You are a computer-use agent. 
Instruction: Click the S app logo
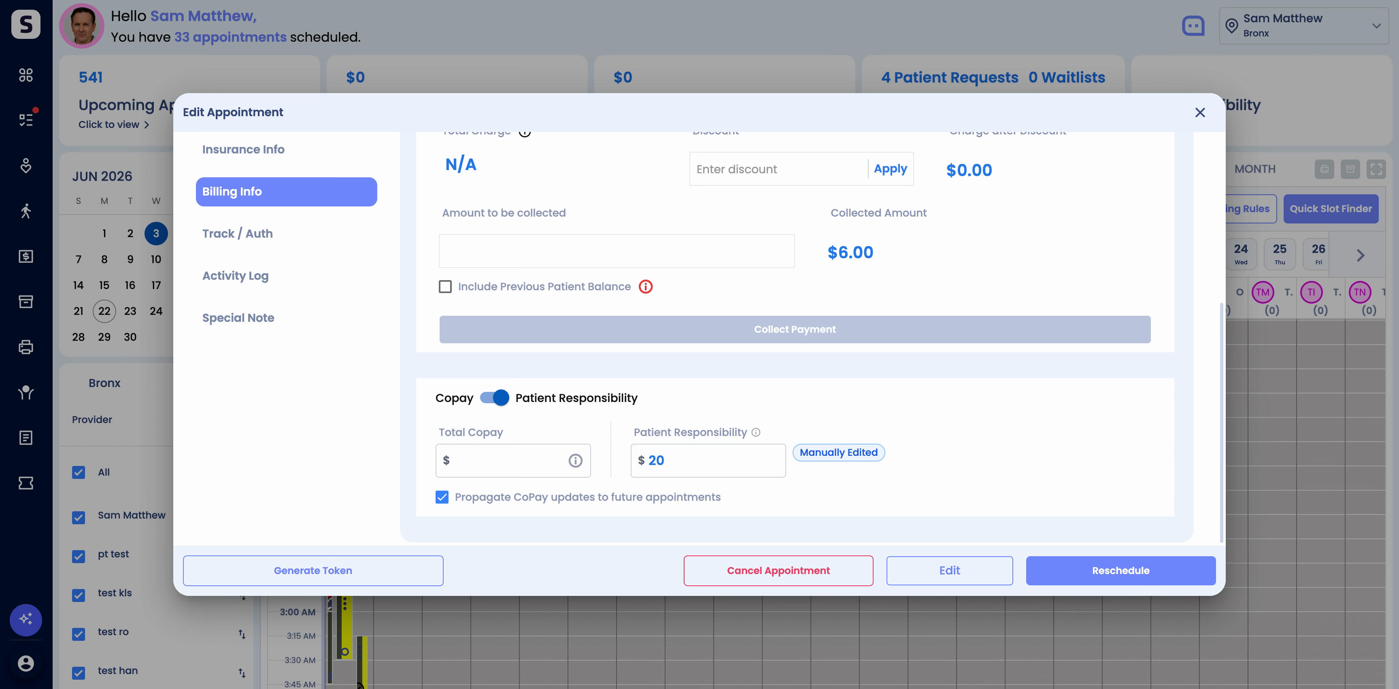pyautogui.click(x=26, y=24)
